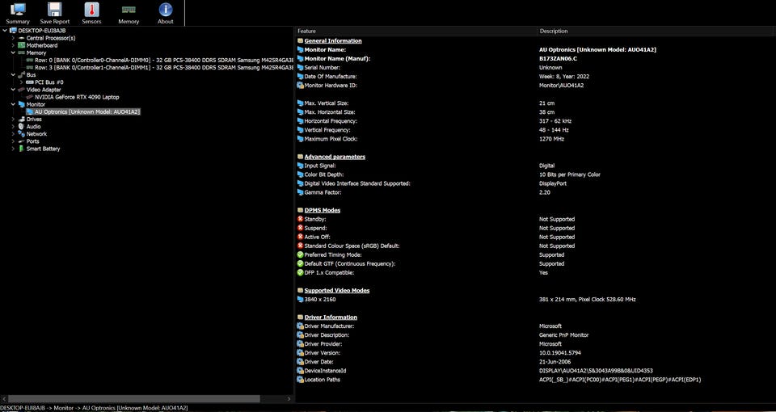Screen dimensions: 776x412
Task: Select the DESKTOP-EUI8AJB computer icon
Action: tap(13, 31)
